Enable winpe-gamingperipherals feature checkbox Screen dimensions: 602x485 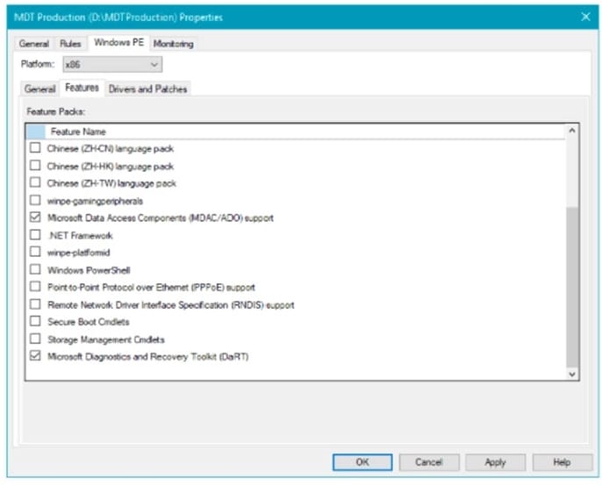(x=35, y=200)
